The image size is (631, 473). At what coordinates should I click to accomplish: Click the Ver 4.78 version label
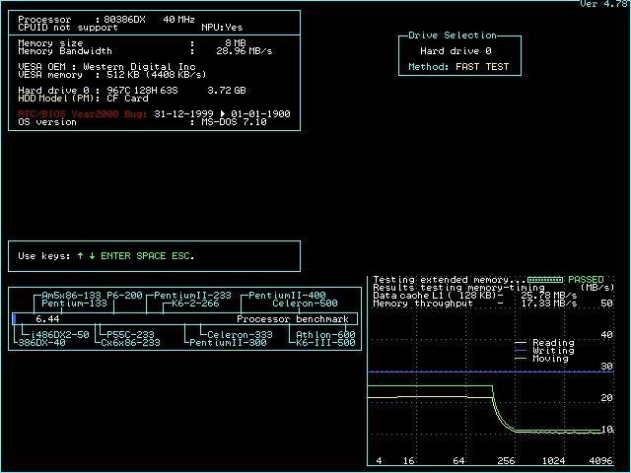pos(603,4)
